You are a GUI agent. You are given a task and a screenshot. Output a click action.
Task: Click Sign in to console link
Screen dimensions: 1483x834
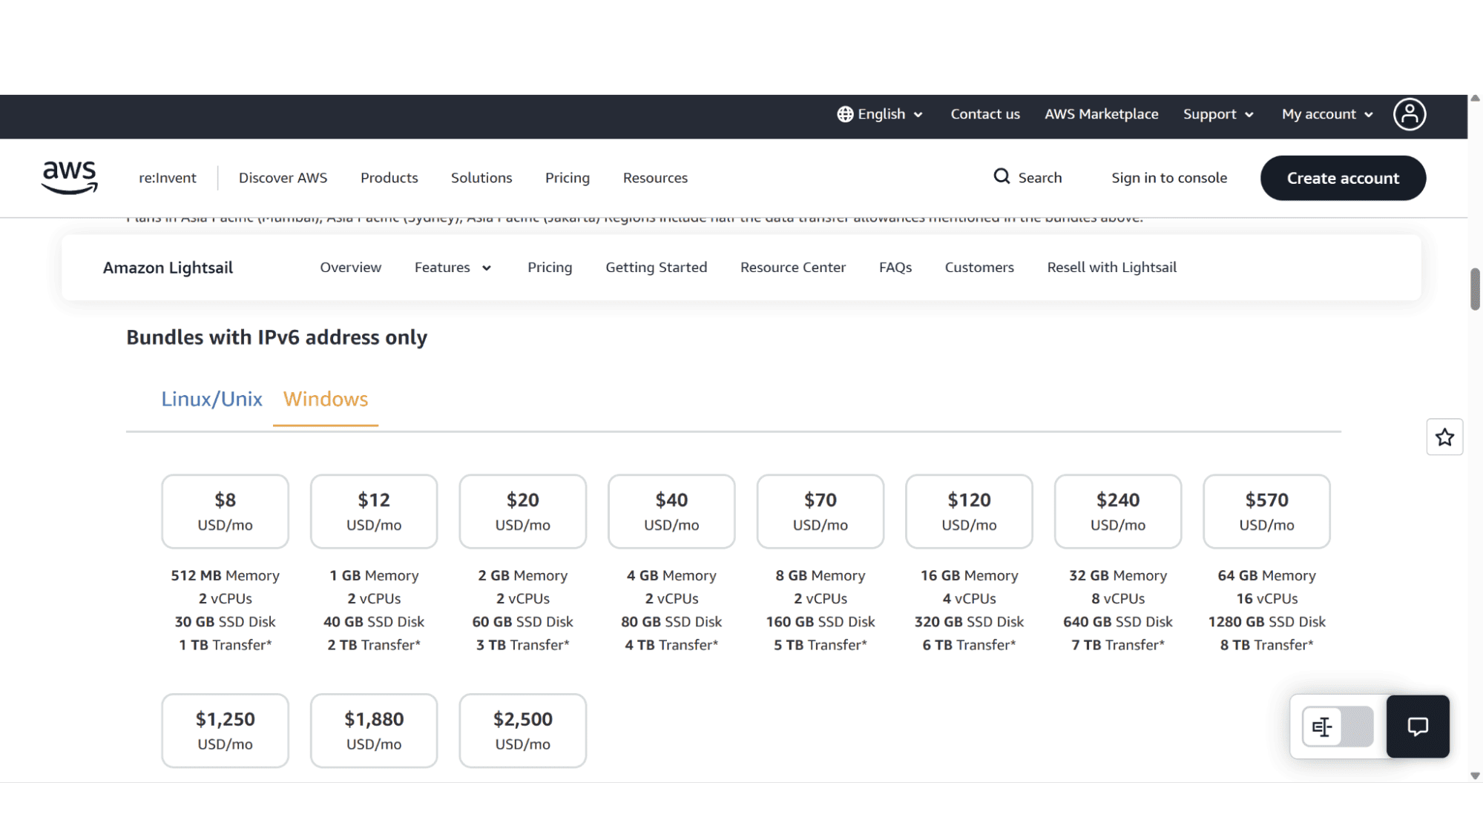1168,178
